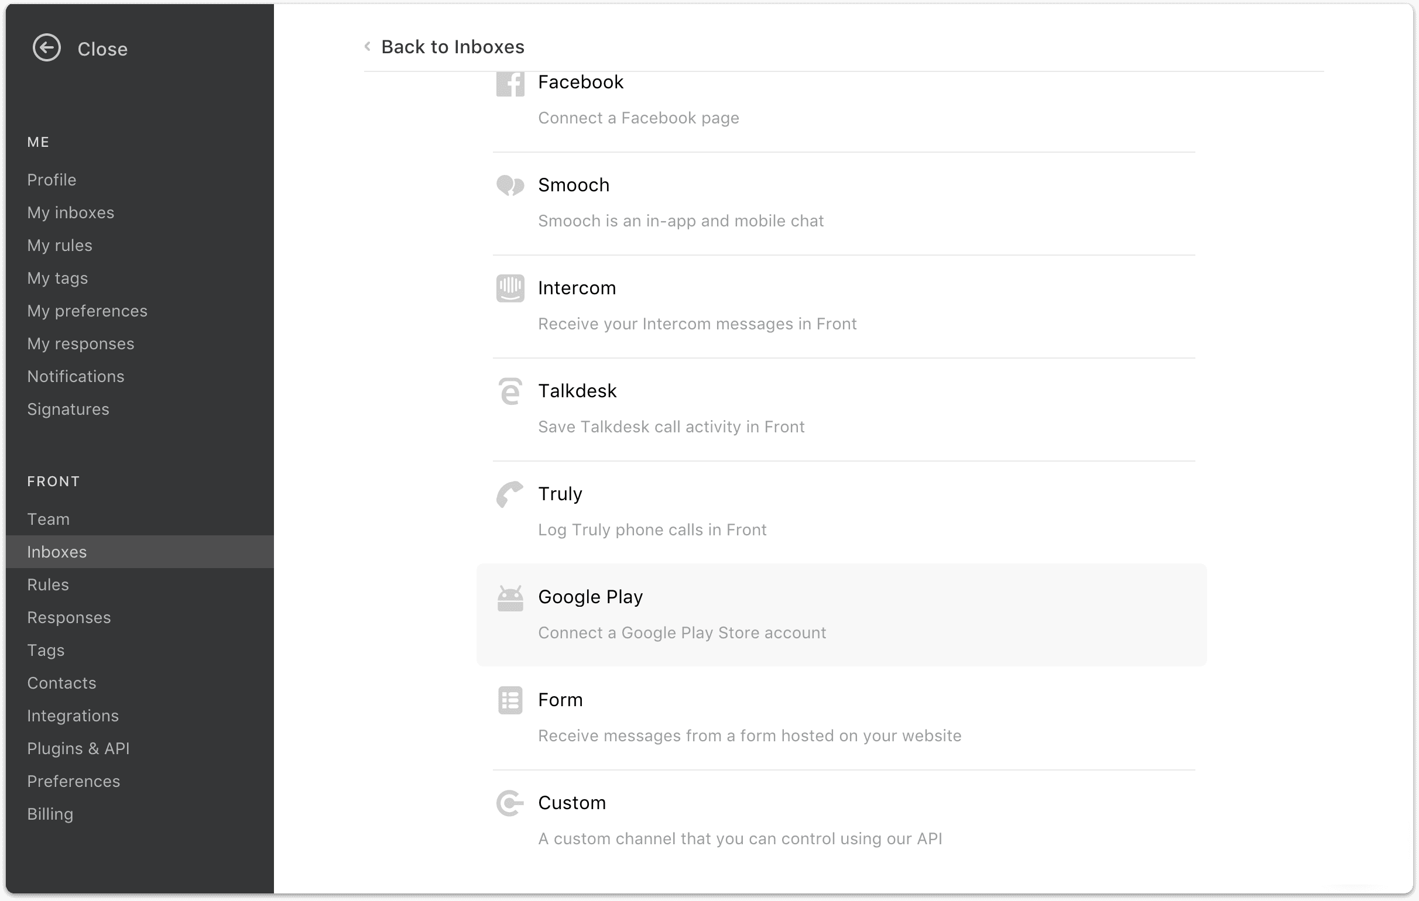Select the Custom channel title

click(571, 803)
